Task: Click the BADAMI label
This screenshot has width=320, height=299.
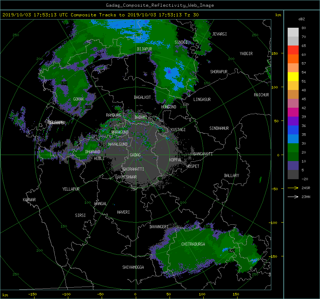Action: click(141, 117)
